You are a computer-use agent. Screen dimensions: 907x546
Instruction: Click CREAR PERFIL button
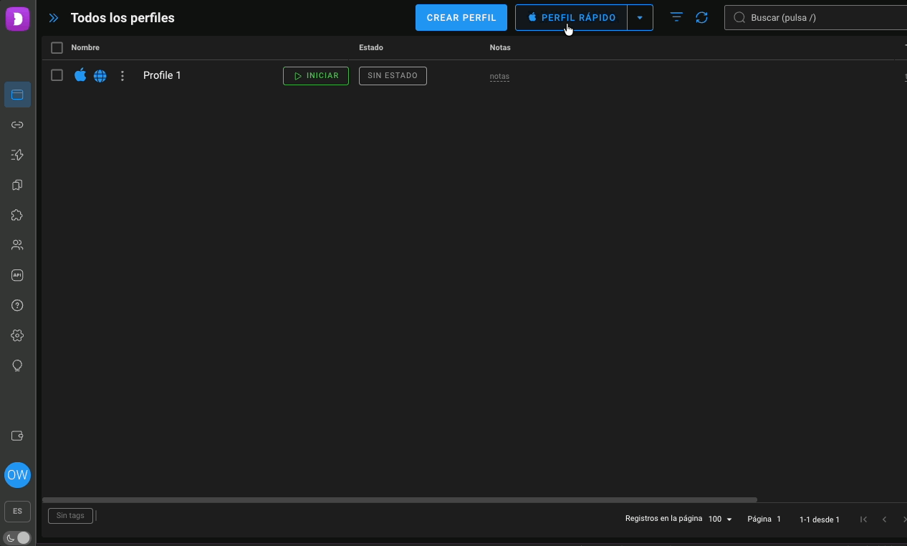(x=461, y=18)
